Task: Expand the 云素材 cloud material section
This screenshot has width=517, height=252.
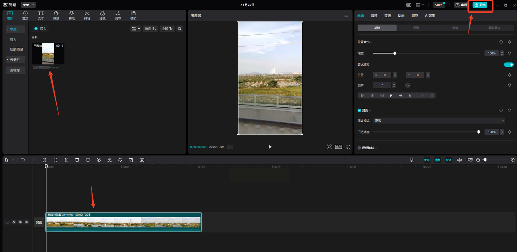Action: (x=15, y=60)
